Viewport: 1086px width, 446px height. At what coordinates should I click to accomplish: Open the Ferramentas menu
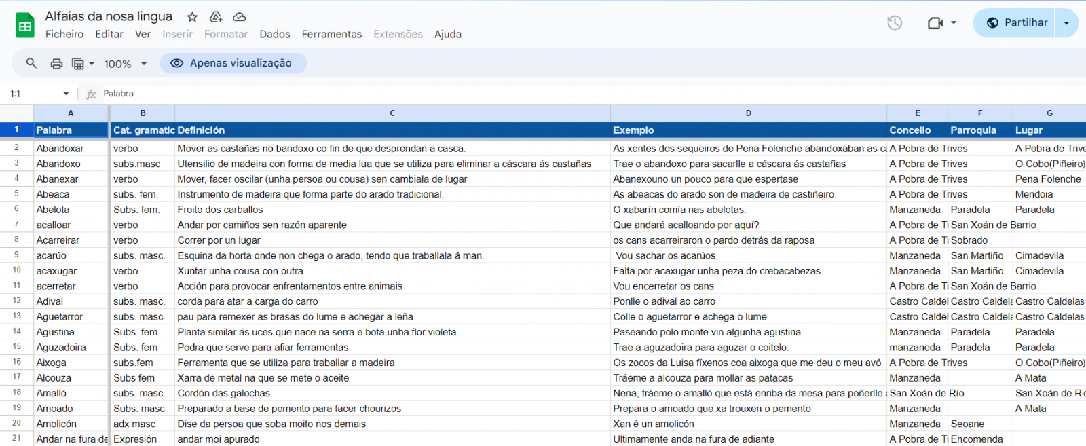(331, 34)
